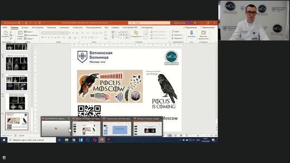Toggle text shadow formatting (S)
Image resolution: width=290 pixels, height=163 pixels.
[x=52, y=38]
